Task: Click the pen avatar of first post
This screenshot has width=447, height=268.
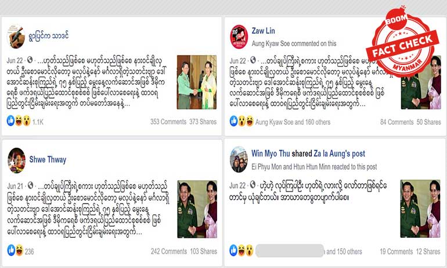Action: (16, 37)
